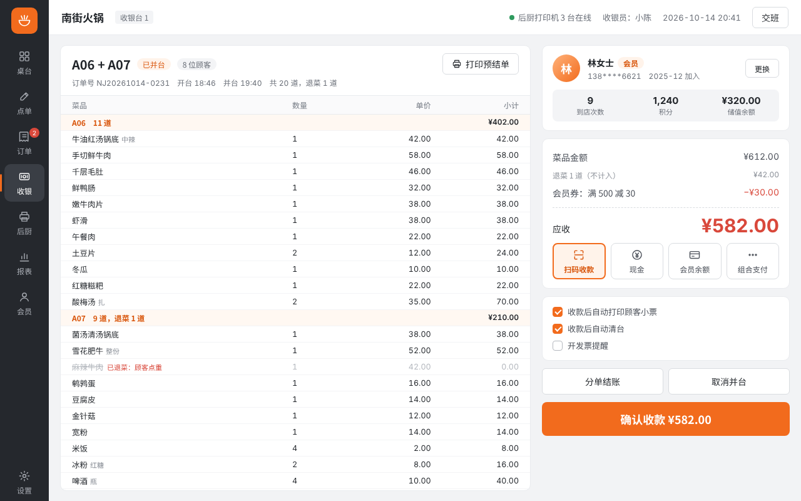
Task: Click order number NJ20261014-0231
Action: click(121, 83)
